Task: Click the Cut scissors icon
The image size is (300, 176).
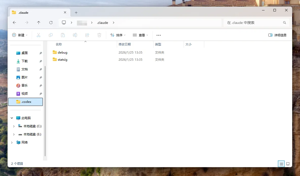Action: 39,35
